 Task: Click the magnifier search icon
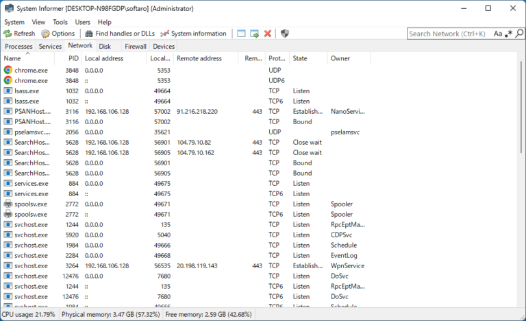click(x=519, y=34)
